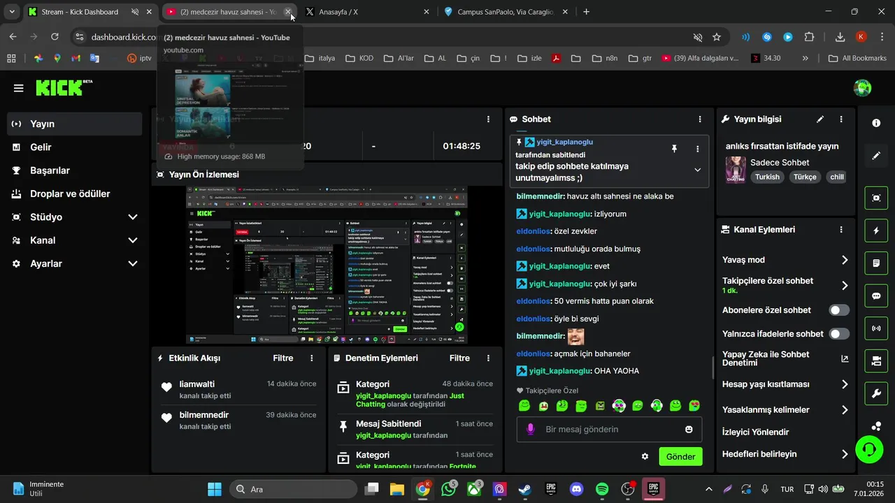Open chat settings gear next to Gönder
895x503 pixels.
(645, 456)
